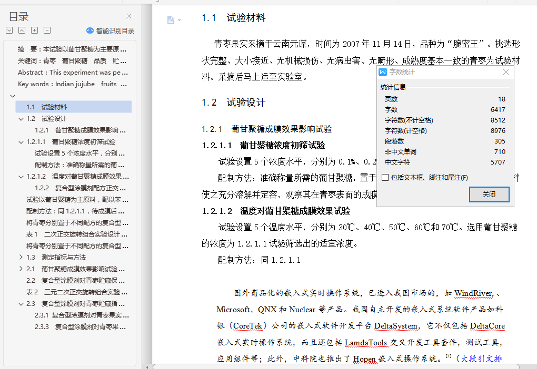
Task: Select outline entry 1.1 试验材料
Action: pos(73,107)
